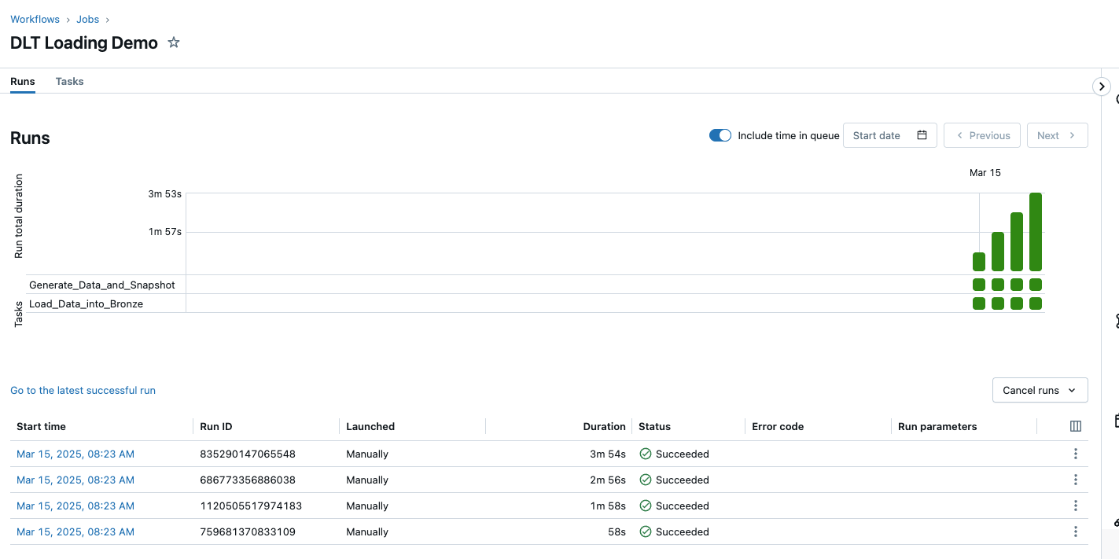Screen dimensions: 1119x559
Task: Open the column settings icon
Action: 1075,426
